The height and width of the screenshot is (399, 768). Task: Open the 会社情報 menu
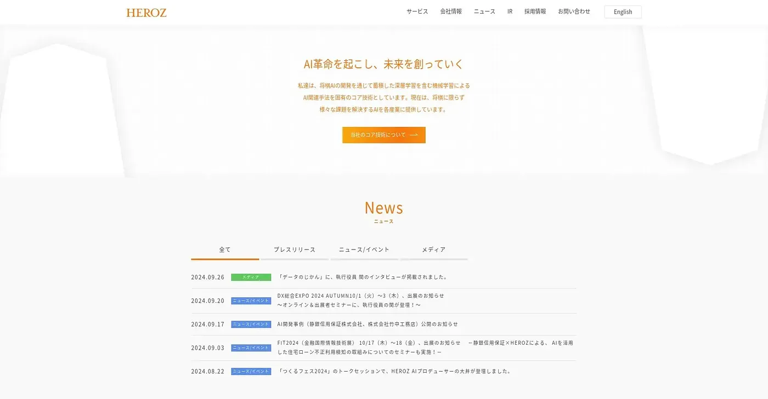[451, 11]
